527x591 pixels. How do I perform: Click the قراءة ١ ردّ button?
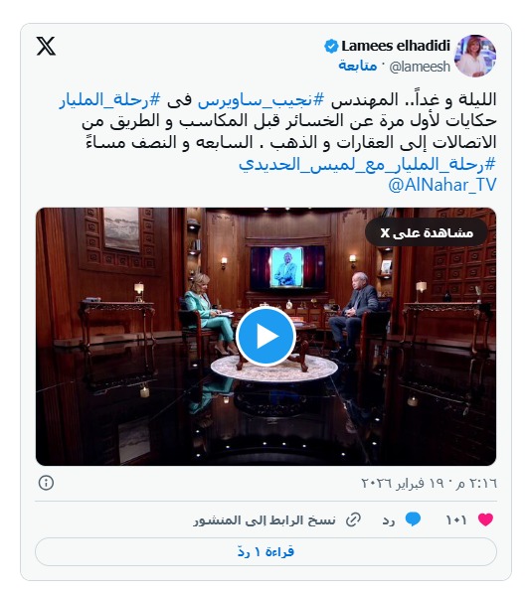(x=265, y=552)
